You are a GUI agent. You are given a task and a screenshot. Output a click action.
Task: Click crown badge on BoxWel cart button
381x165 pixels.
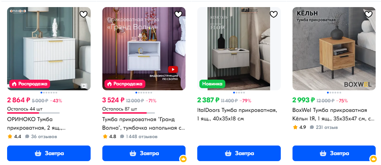pos(373,159)
